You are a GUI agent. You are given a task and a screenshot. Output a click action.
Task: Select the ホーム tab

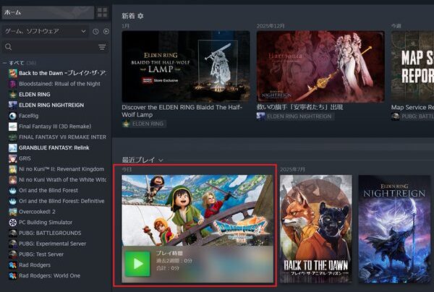[47, 12]
